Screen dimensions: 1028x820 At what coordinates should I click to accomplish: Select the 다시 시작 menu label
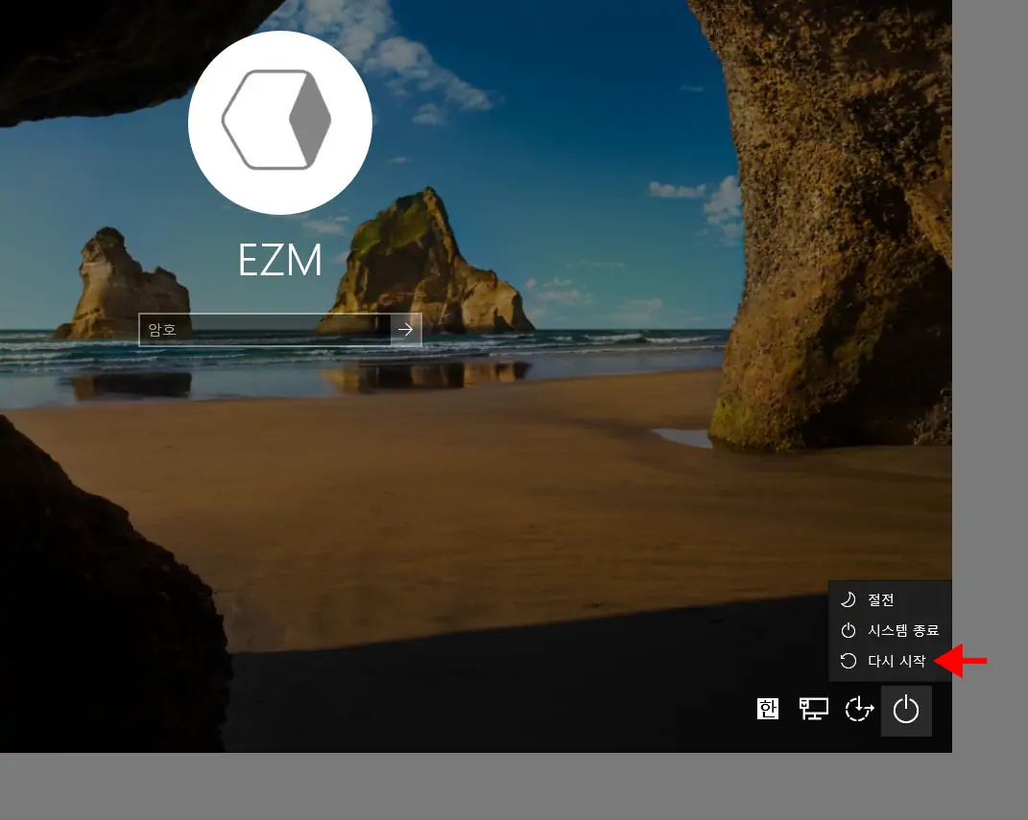pos(897,661)
